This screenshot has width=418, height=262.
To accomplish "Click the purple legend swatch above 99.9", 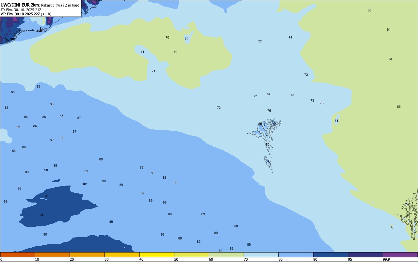I will point(400,254).
